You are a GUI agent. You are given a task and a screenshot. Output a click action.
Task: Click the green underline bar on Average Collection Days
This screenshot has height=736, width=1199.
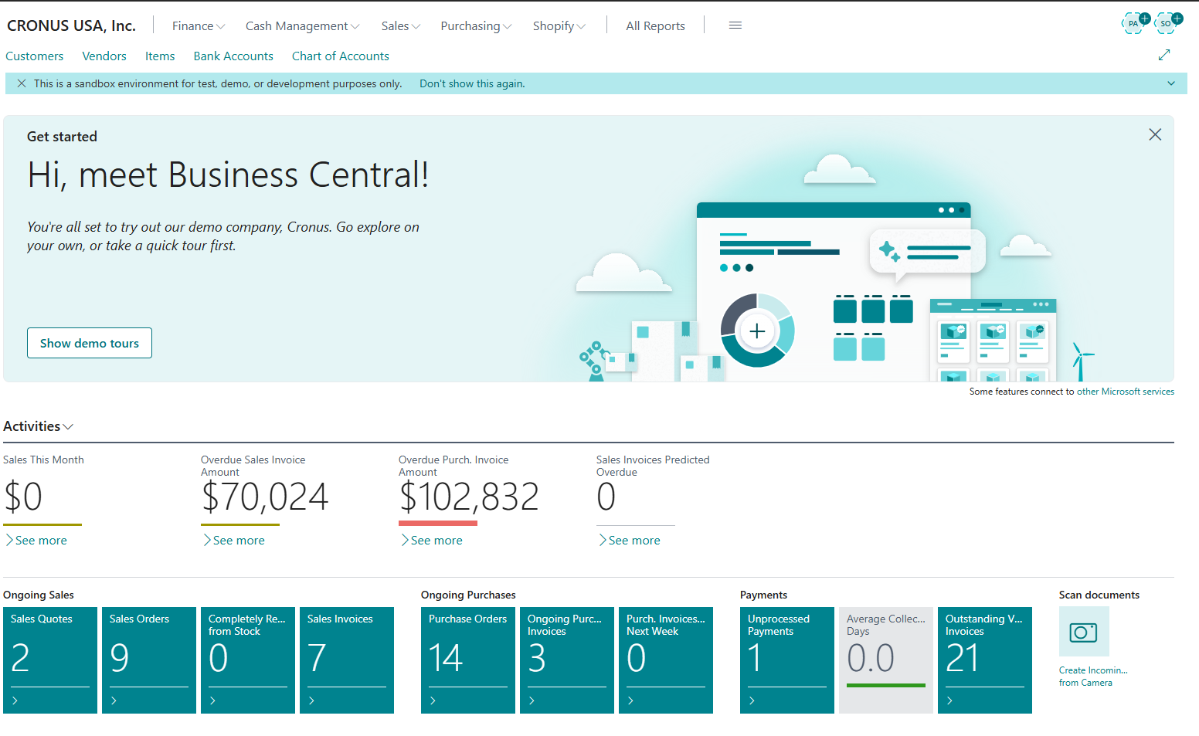tap(885, 687)
